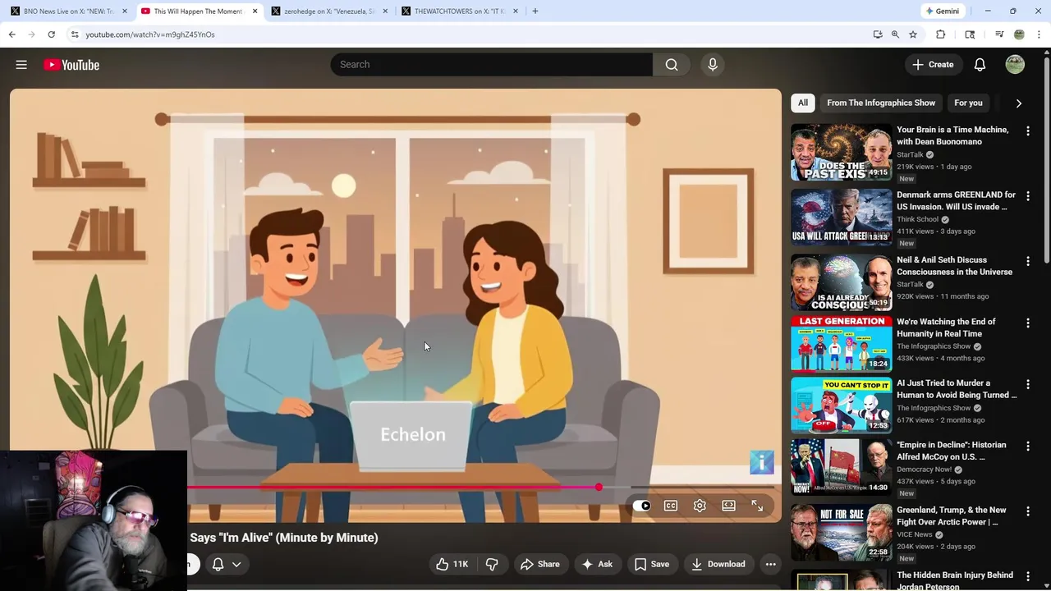The image size is (1051, 591).
Task: Click the Download button
Action: tap(718, 564)
